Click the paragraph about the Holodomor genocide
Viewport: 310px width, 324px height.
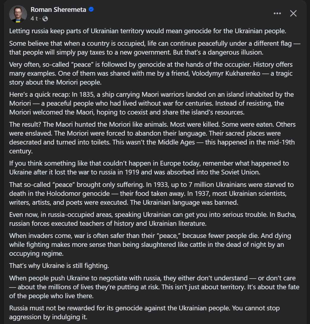[151, 193]
